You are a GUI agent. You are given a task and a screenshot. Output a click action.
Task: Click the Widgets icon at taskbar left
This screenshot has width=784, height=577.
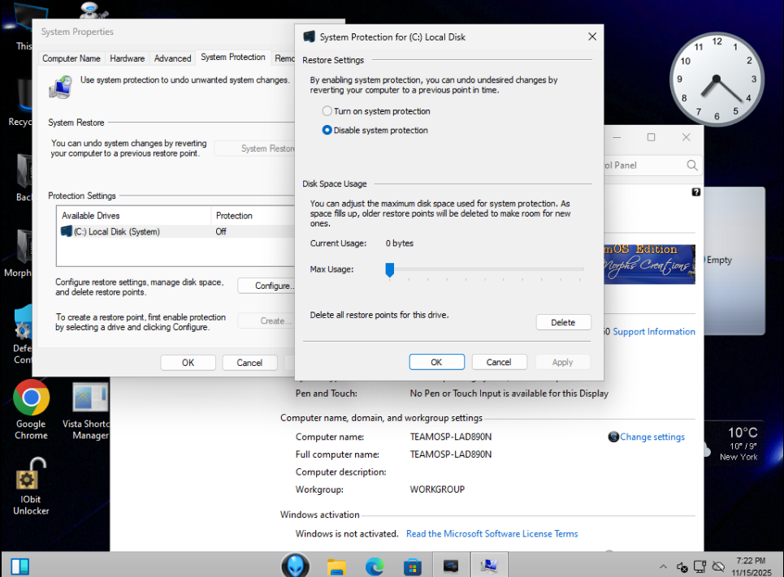[20, 566]
